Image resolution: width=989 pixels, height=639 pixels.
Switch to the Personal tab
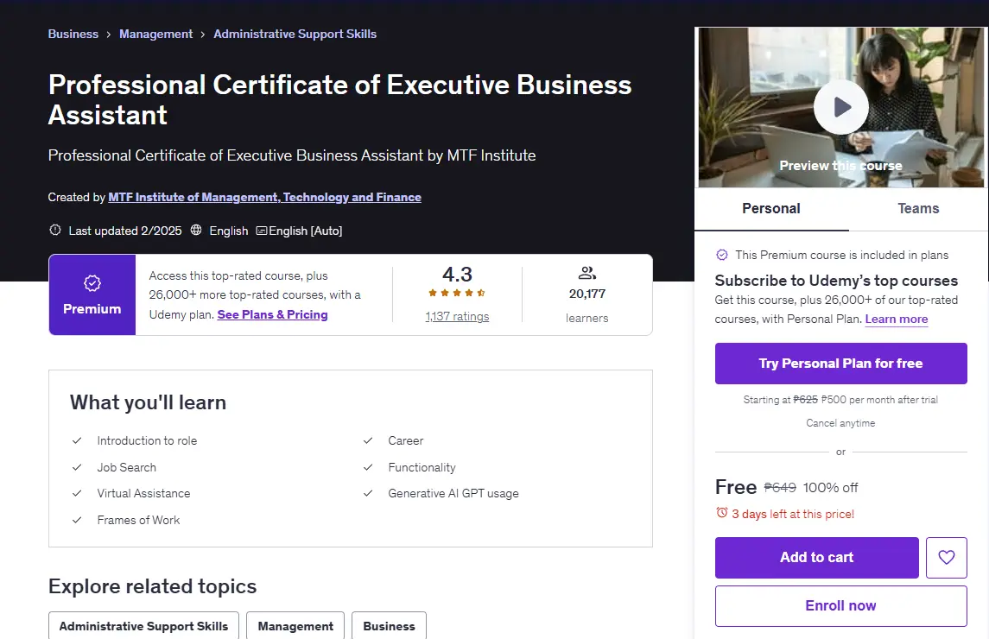770,209
